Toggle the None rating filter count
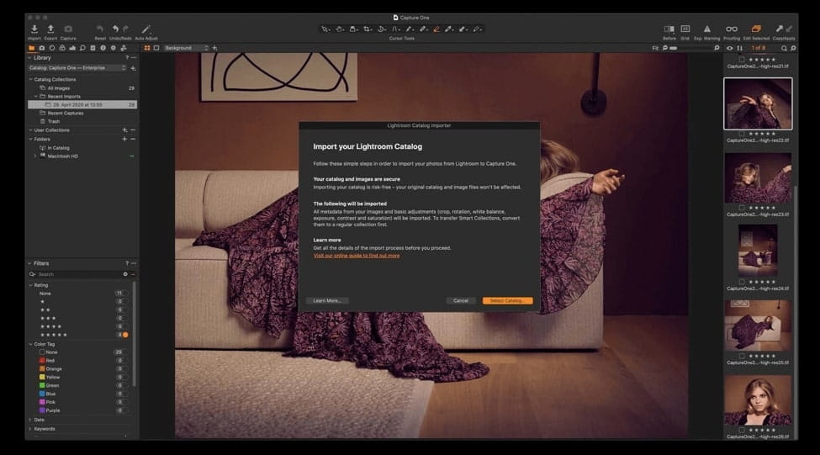Image resolution: width=820 pixels, height=455 pixels. click(119, 294)
